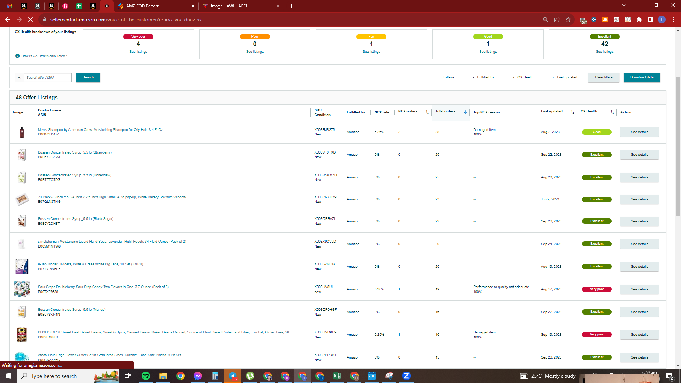This screenshot has width=681, height=383.
Task: Open a new browser tab
Action: [x=291, y=6]
